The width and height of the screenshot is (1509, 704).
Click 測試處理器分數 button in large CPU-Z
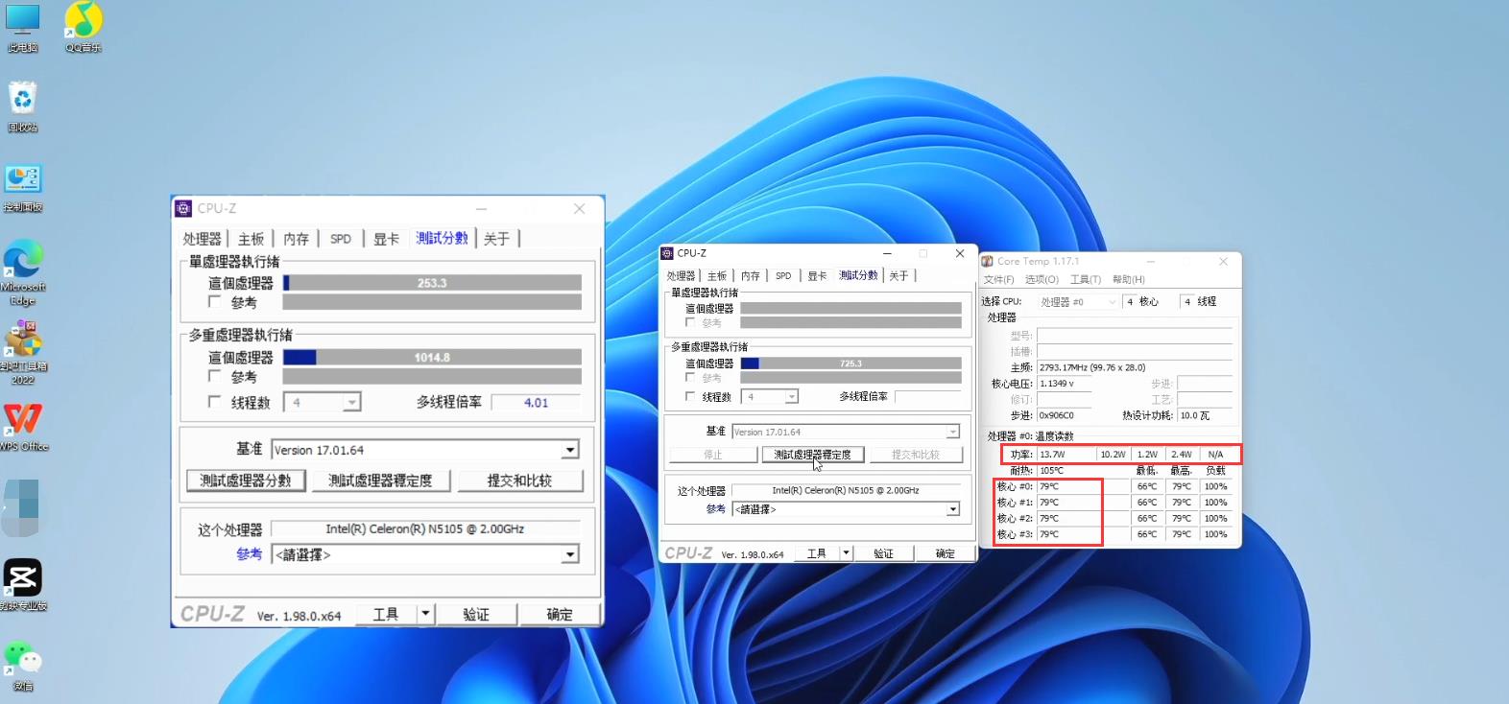tap(246, 481)
